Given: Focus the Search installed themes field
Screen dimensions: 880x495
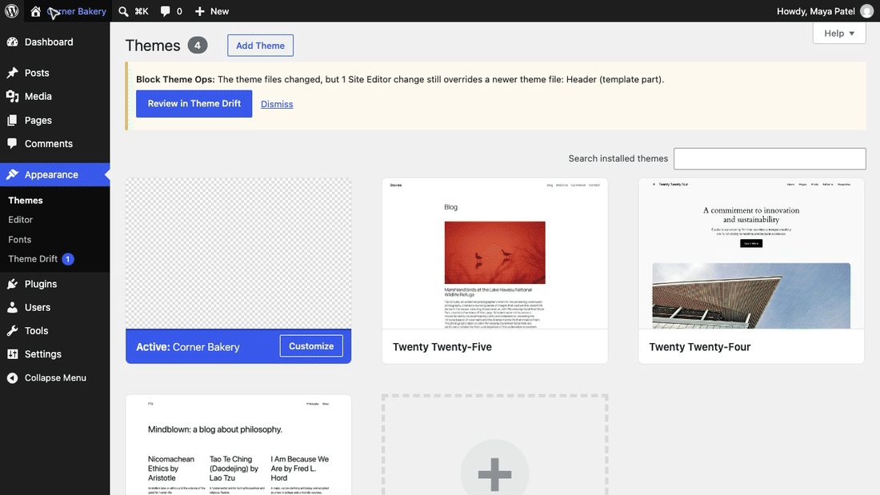Looking at the screenshot, I should pos(770,159).
